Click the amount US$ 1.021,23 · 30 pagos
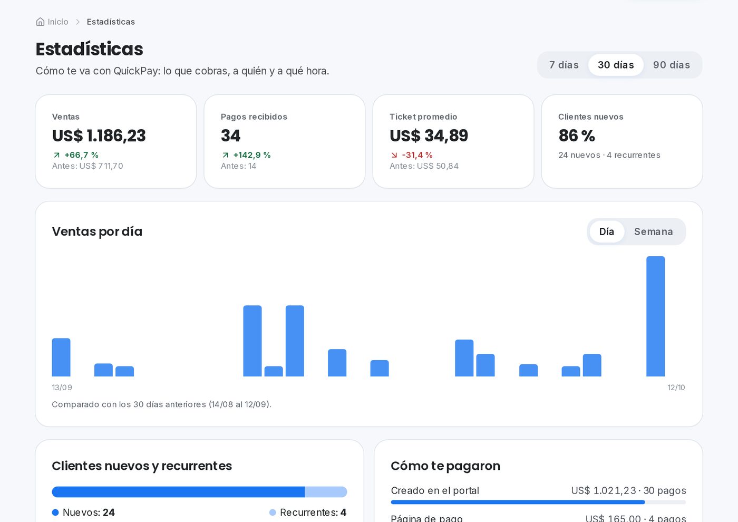Screen dimensions: 738x522 coord(628,491)
